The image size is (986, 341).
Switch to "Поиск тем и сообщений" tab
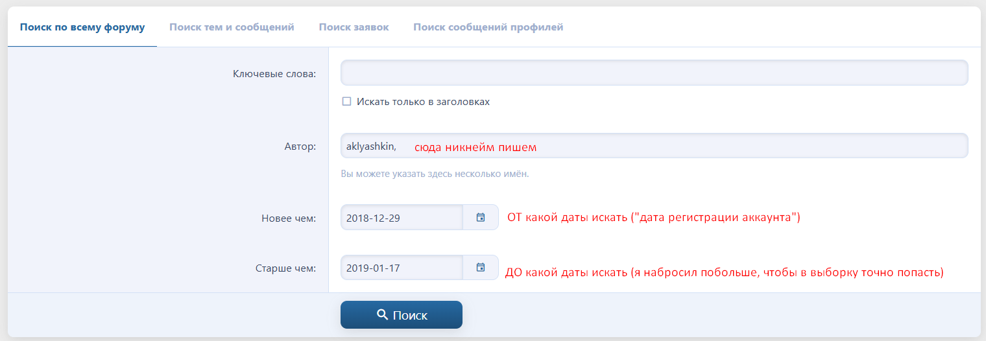coord(232,27)
